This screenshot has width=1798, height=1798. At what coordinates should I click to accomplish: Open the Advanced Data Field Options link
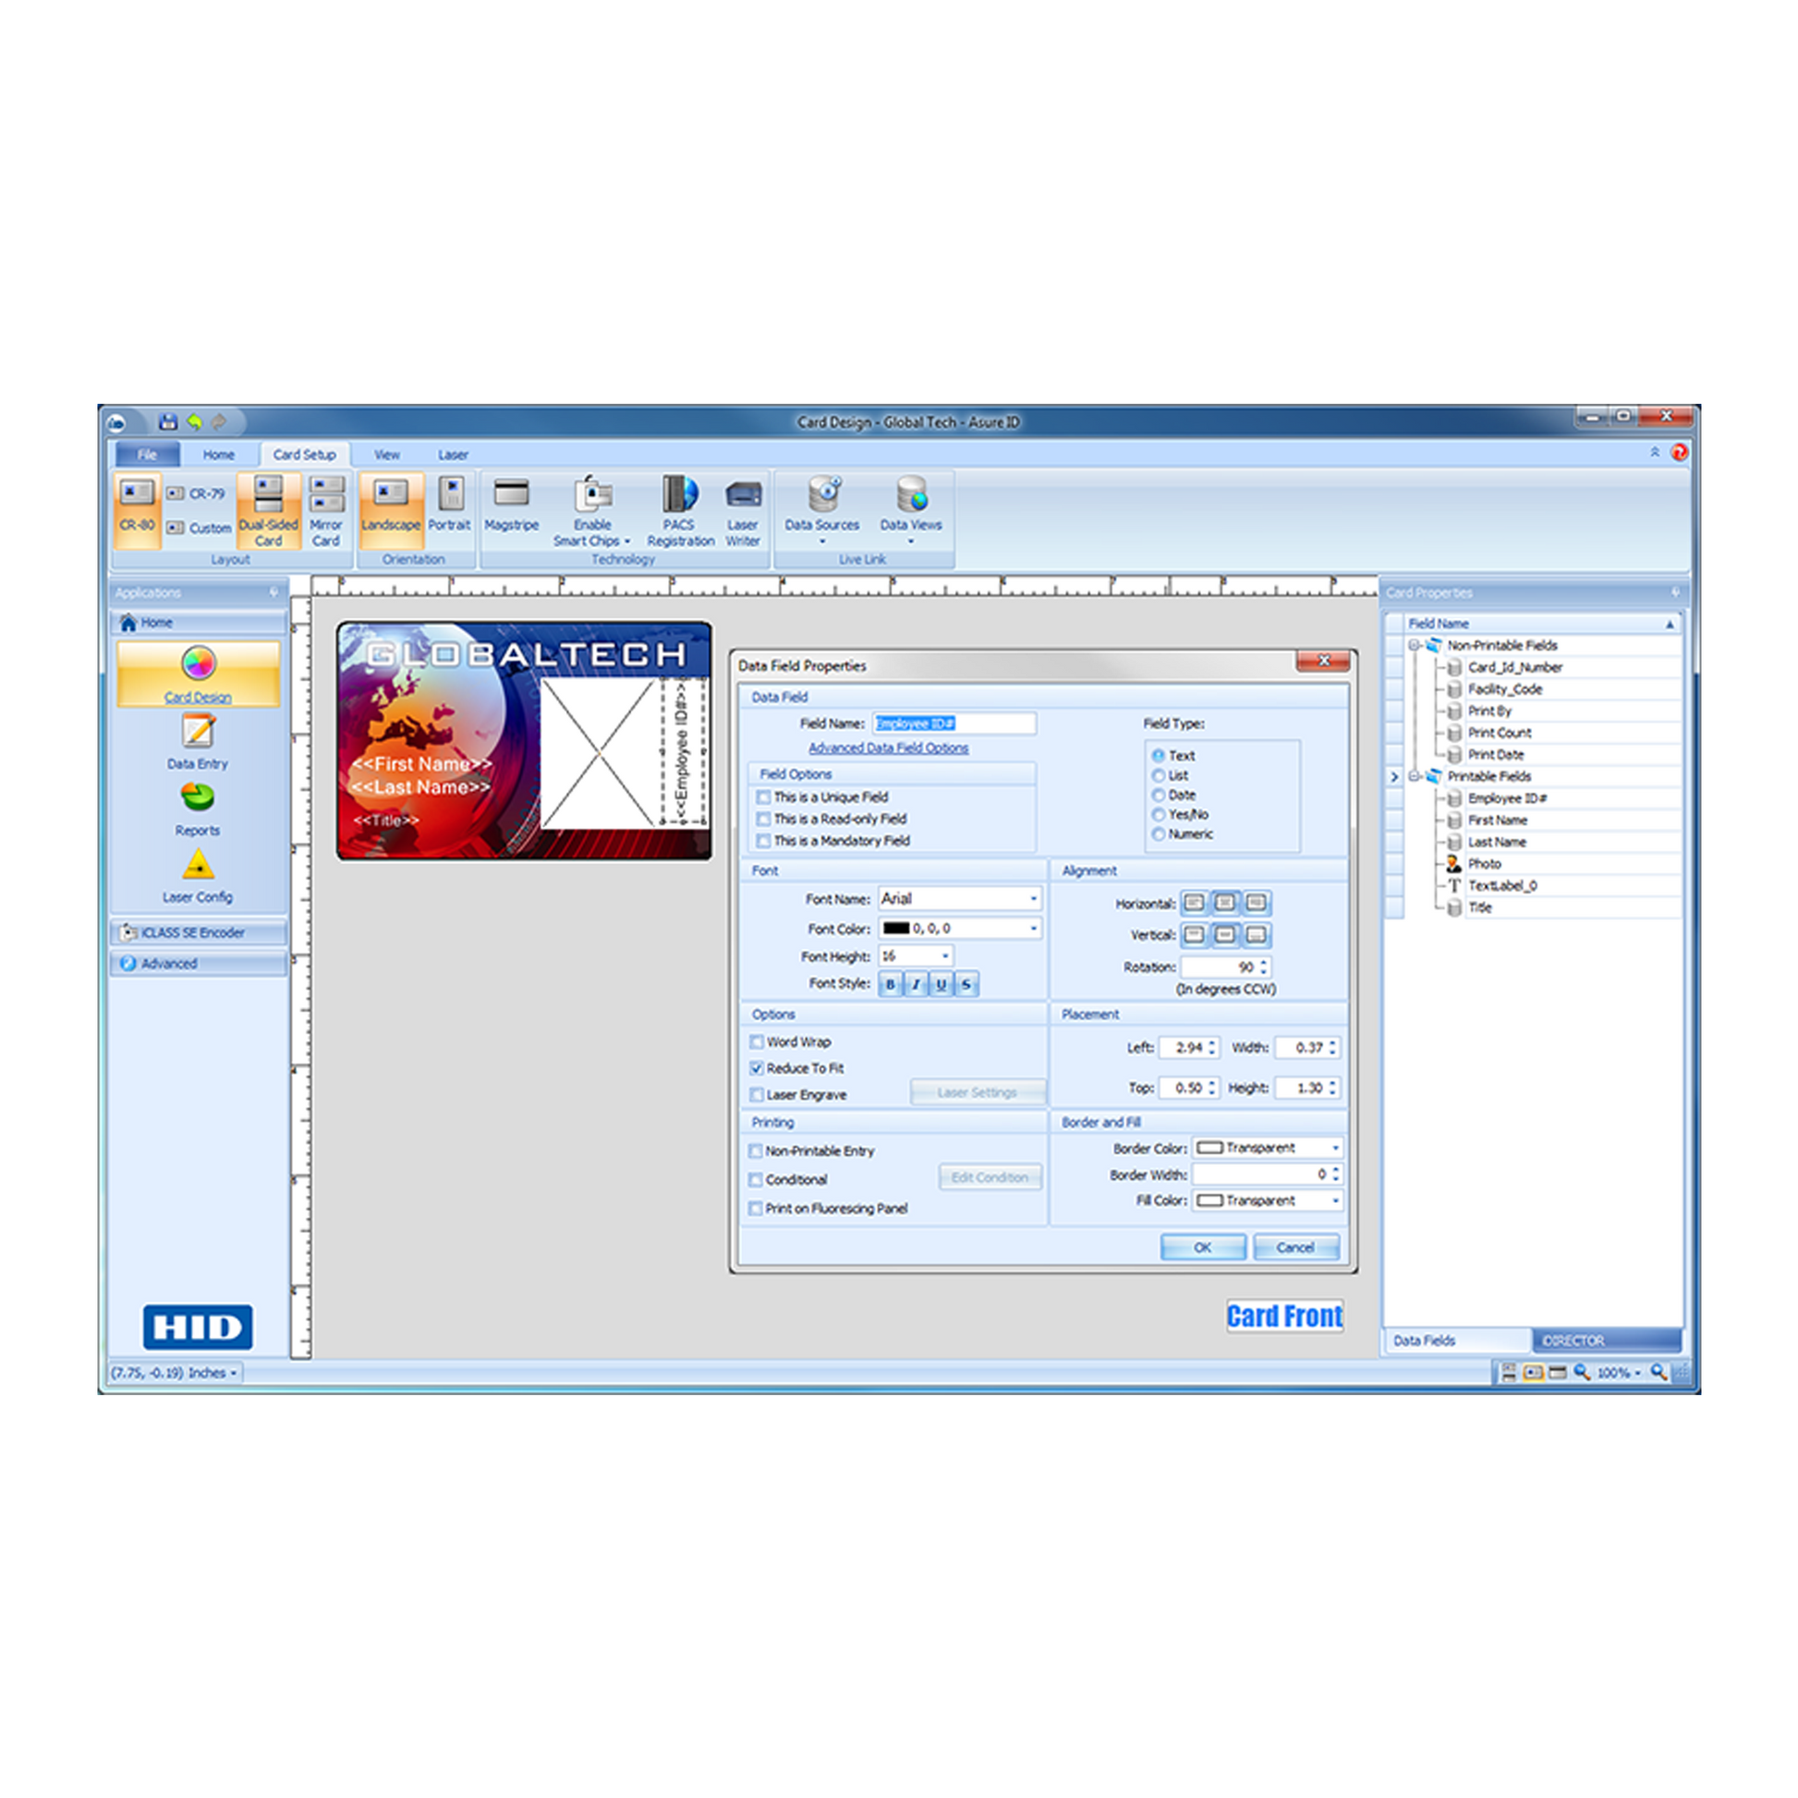(x=888, y=748)
